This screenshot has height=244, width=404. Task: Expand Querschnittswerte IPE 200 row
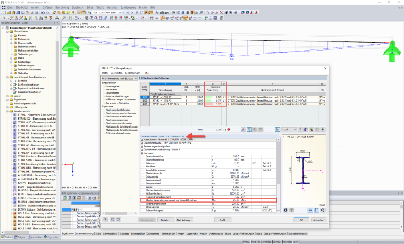(142, 143)
